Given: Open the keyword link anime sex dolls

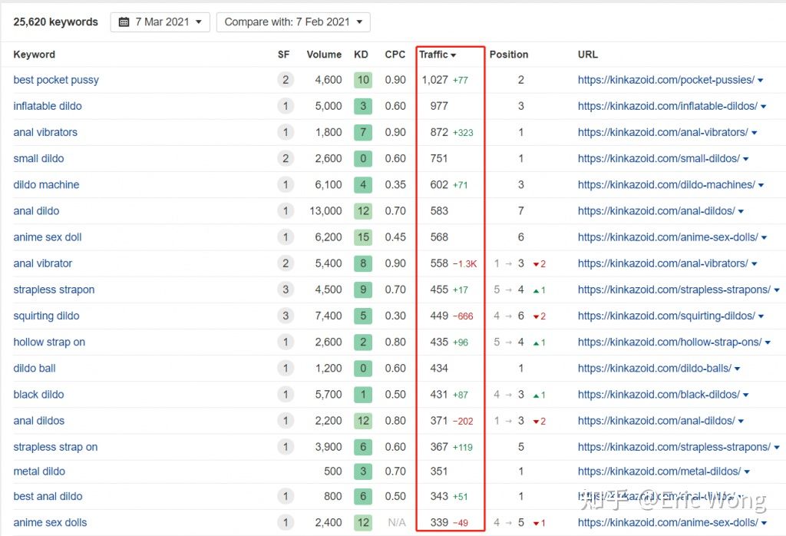Looking at the screenshot, I should click(50, 522).
